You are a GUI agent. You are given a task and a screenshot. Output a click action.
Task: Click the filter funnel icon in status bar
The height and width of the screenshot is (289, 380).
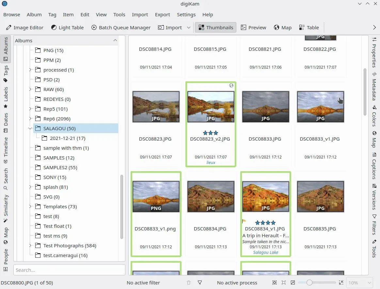pyautogui.click(x=200, y=283)
